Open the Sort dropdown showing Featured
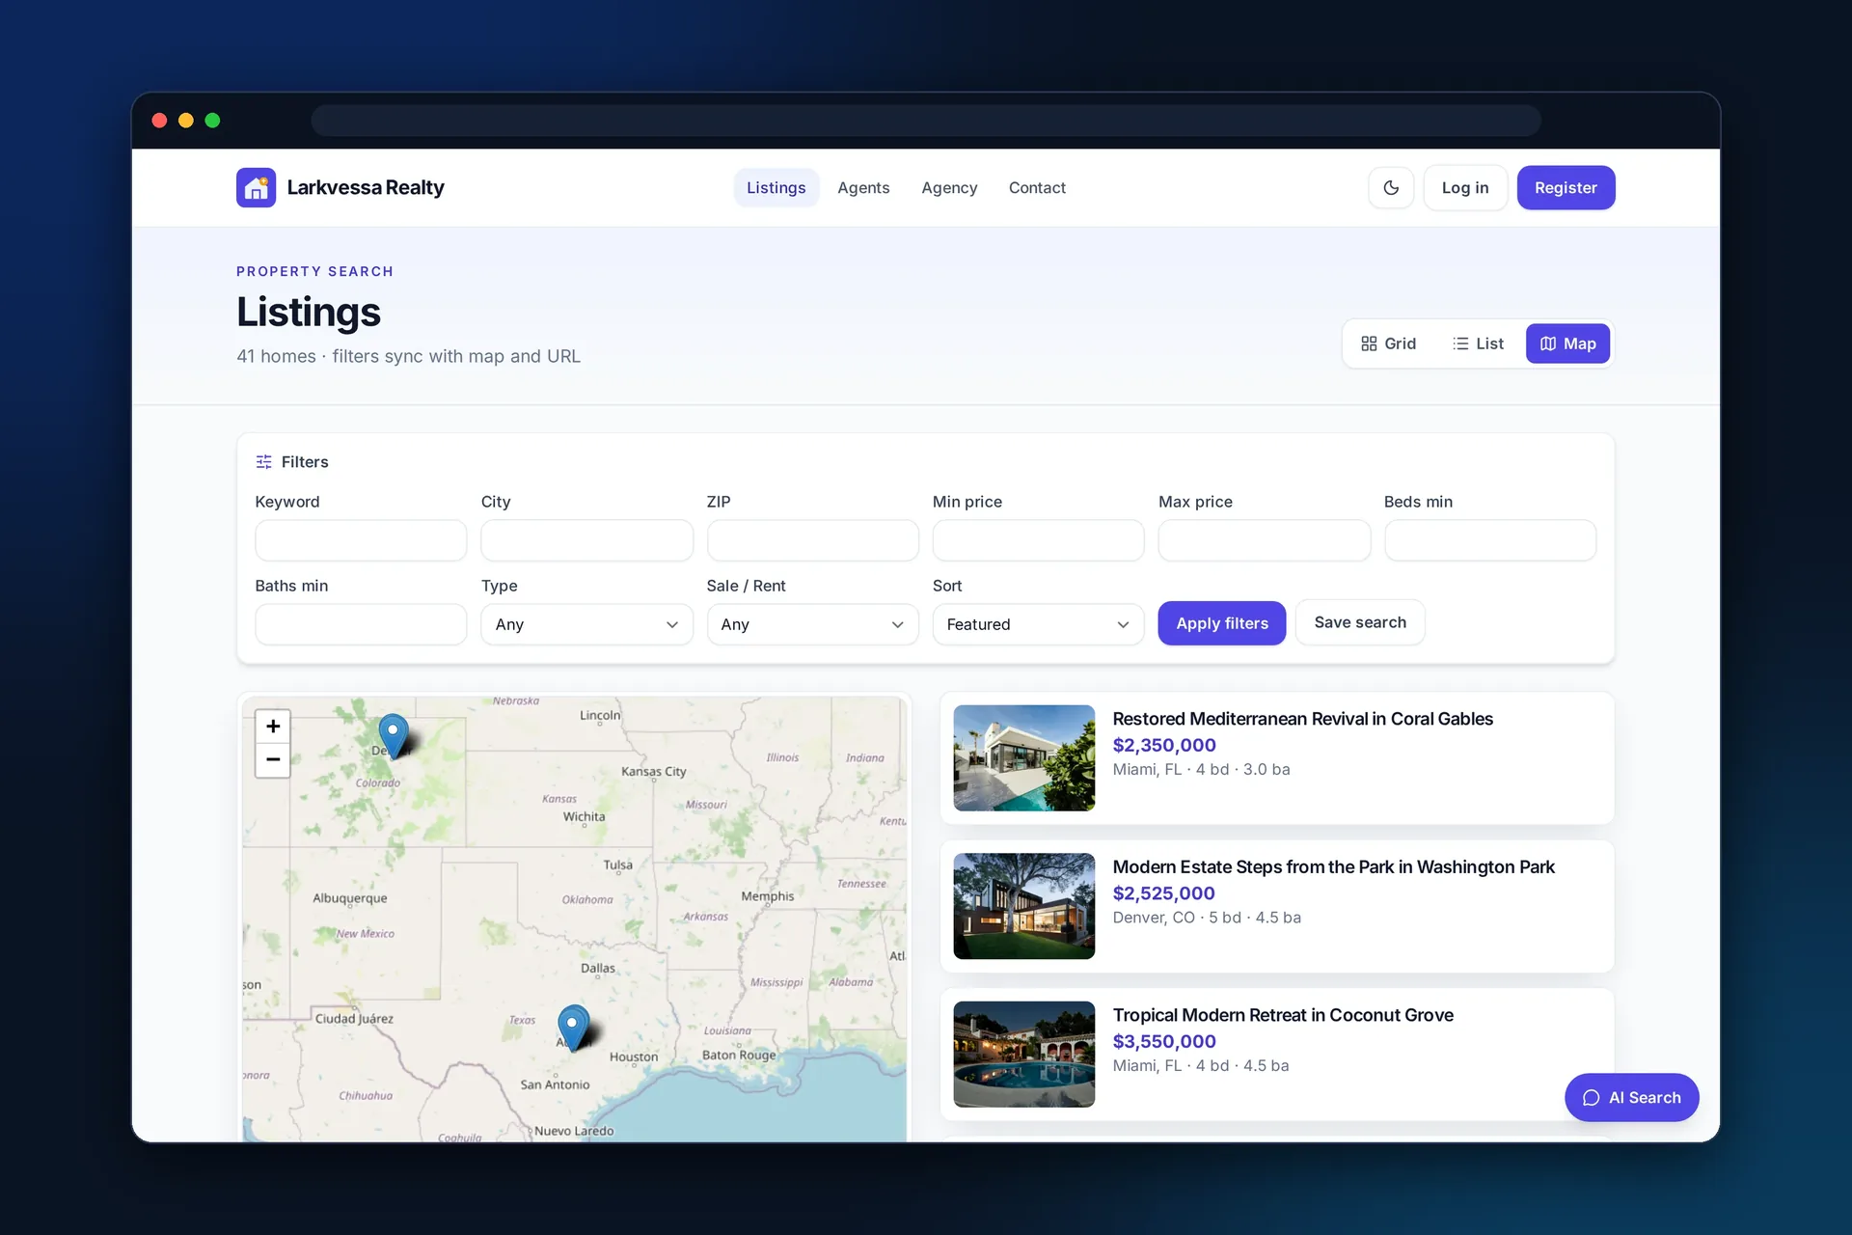Image resolution: width=1852 pixels, height=1235 pixels. tap(1038, 624)
